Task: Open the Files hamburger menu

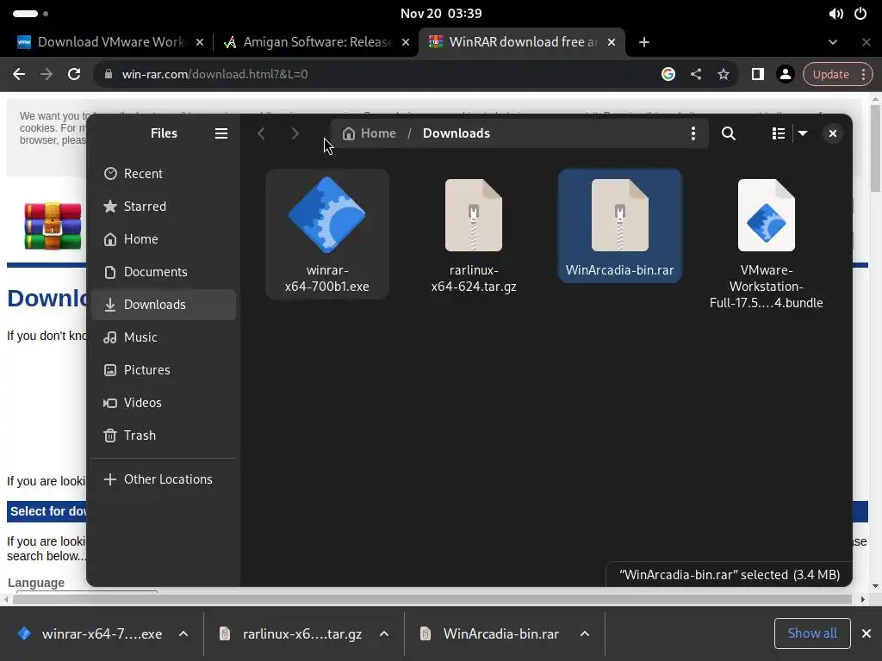Action: click(x=221, y=133)
